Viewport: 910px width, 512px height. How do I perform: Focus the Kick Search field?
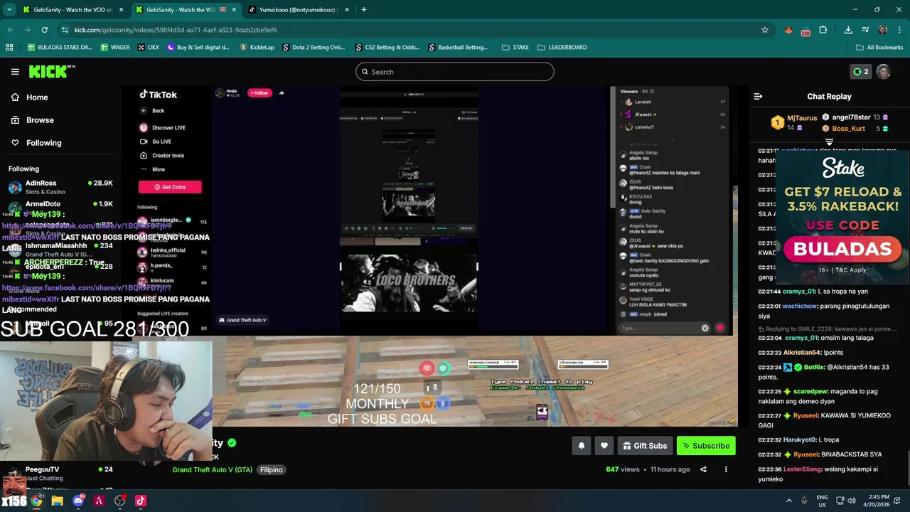click(455, 72)
